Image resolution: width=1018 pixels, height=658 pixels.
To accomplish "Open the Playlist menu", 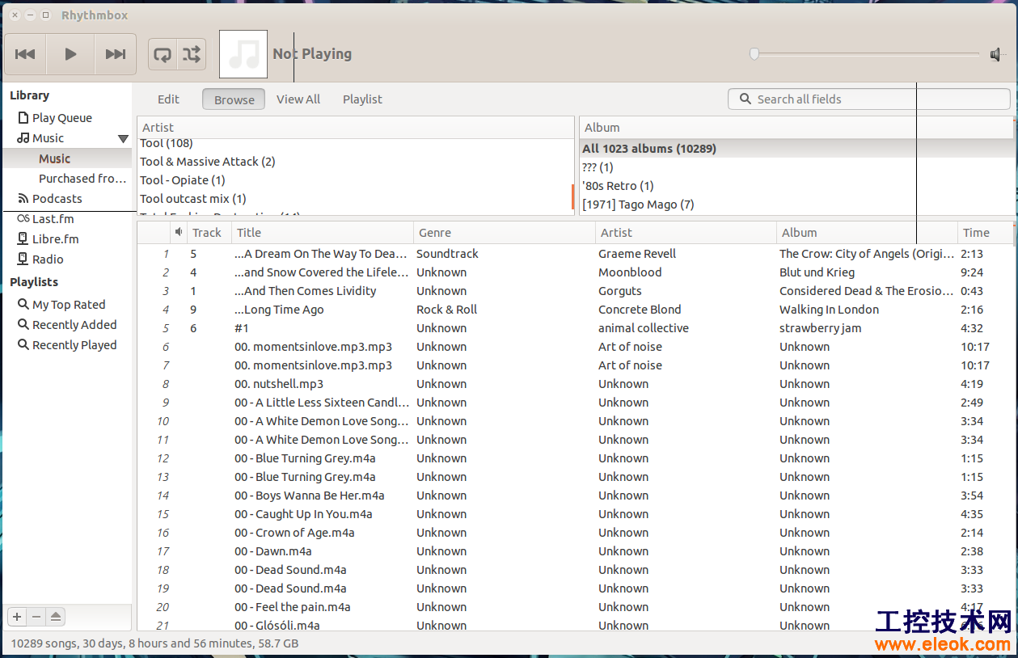I will tap(362, 99).
